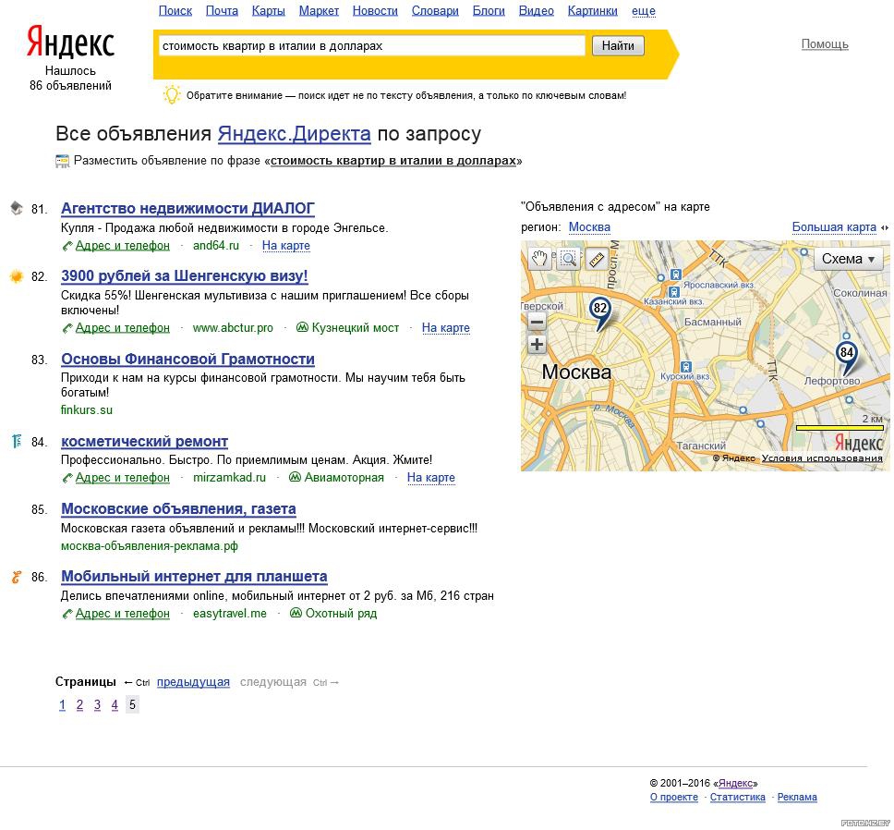Open the Почта service link
This screenshot has height=830, width=894.
pyautogui.click(x=222, y=11)
